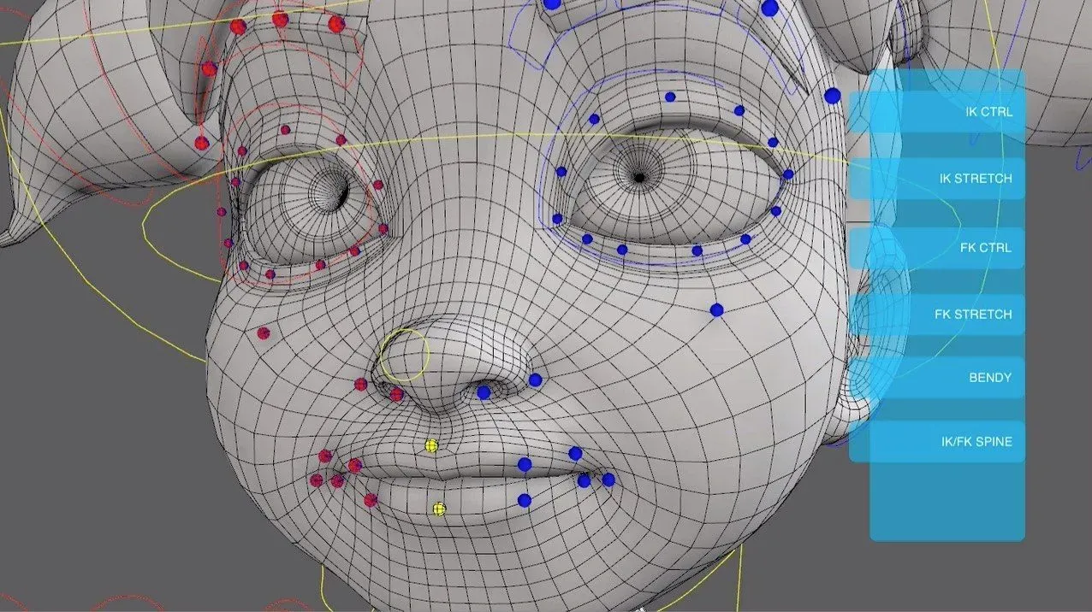Screen dimensions: 1092x612
Task: Select the blue upper lip control
Action: 525,464
